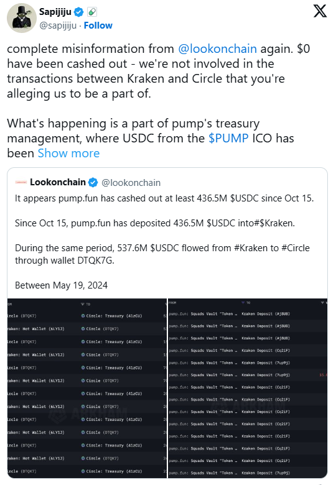Click the Lookonchain avatar logo
336x485 pixels.
(21, 182)
